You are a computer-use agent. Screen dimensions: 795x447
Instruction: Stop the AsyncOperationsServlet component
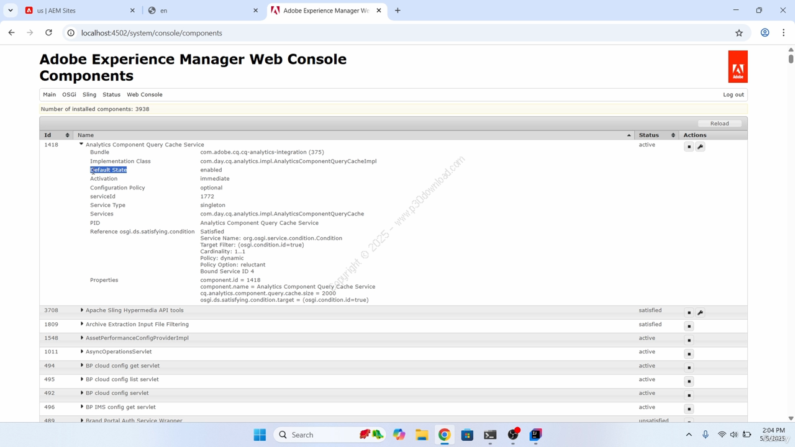(689, 354)
